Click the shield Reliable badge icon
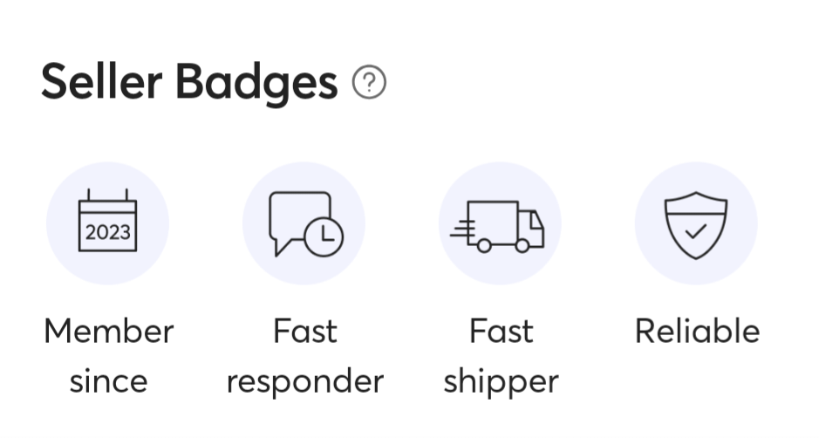 (696, 223)
